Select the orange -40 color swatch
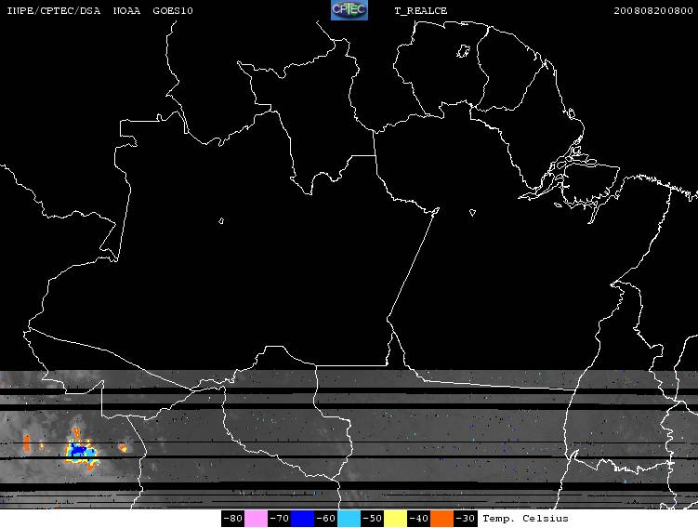This screenshot has width=698, height=528. [441, 519]
